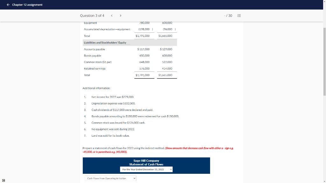Click the - / 30 score indicator
The width and height of the screenshot is (326, 183).
(228, 16)
